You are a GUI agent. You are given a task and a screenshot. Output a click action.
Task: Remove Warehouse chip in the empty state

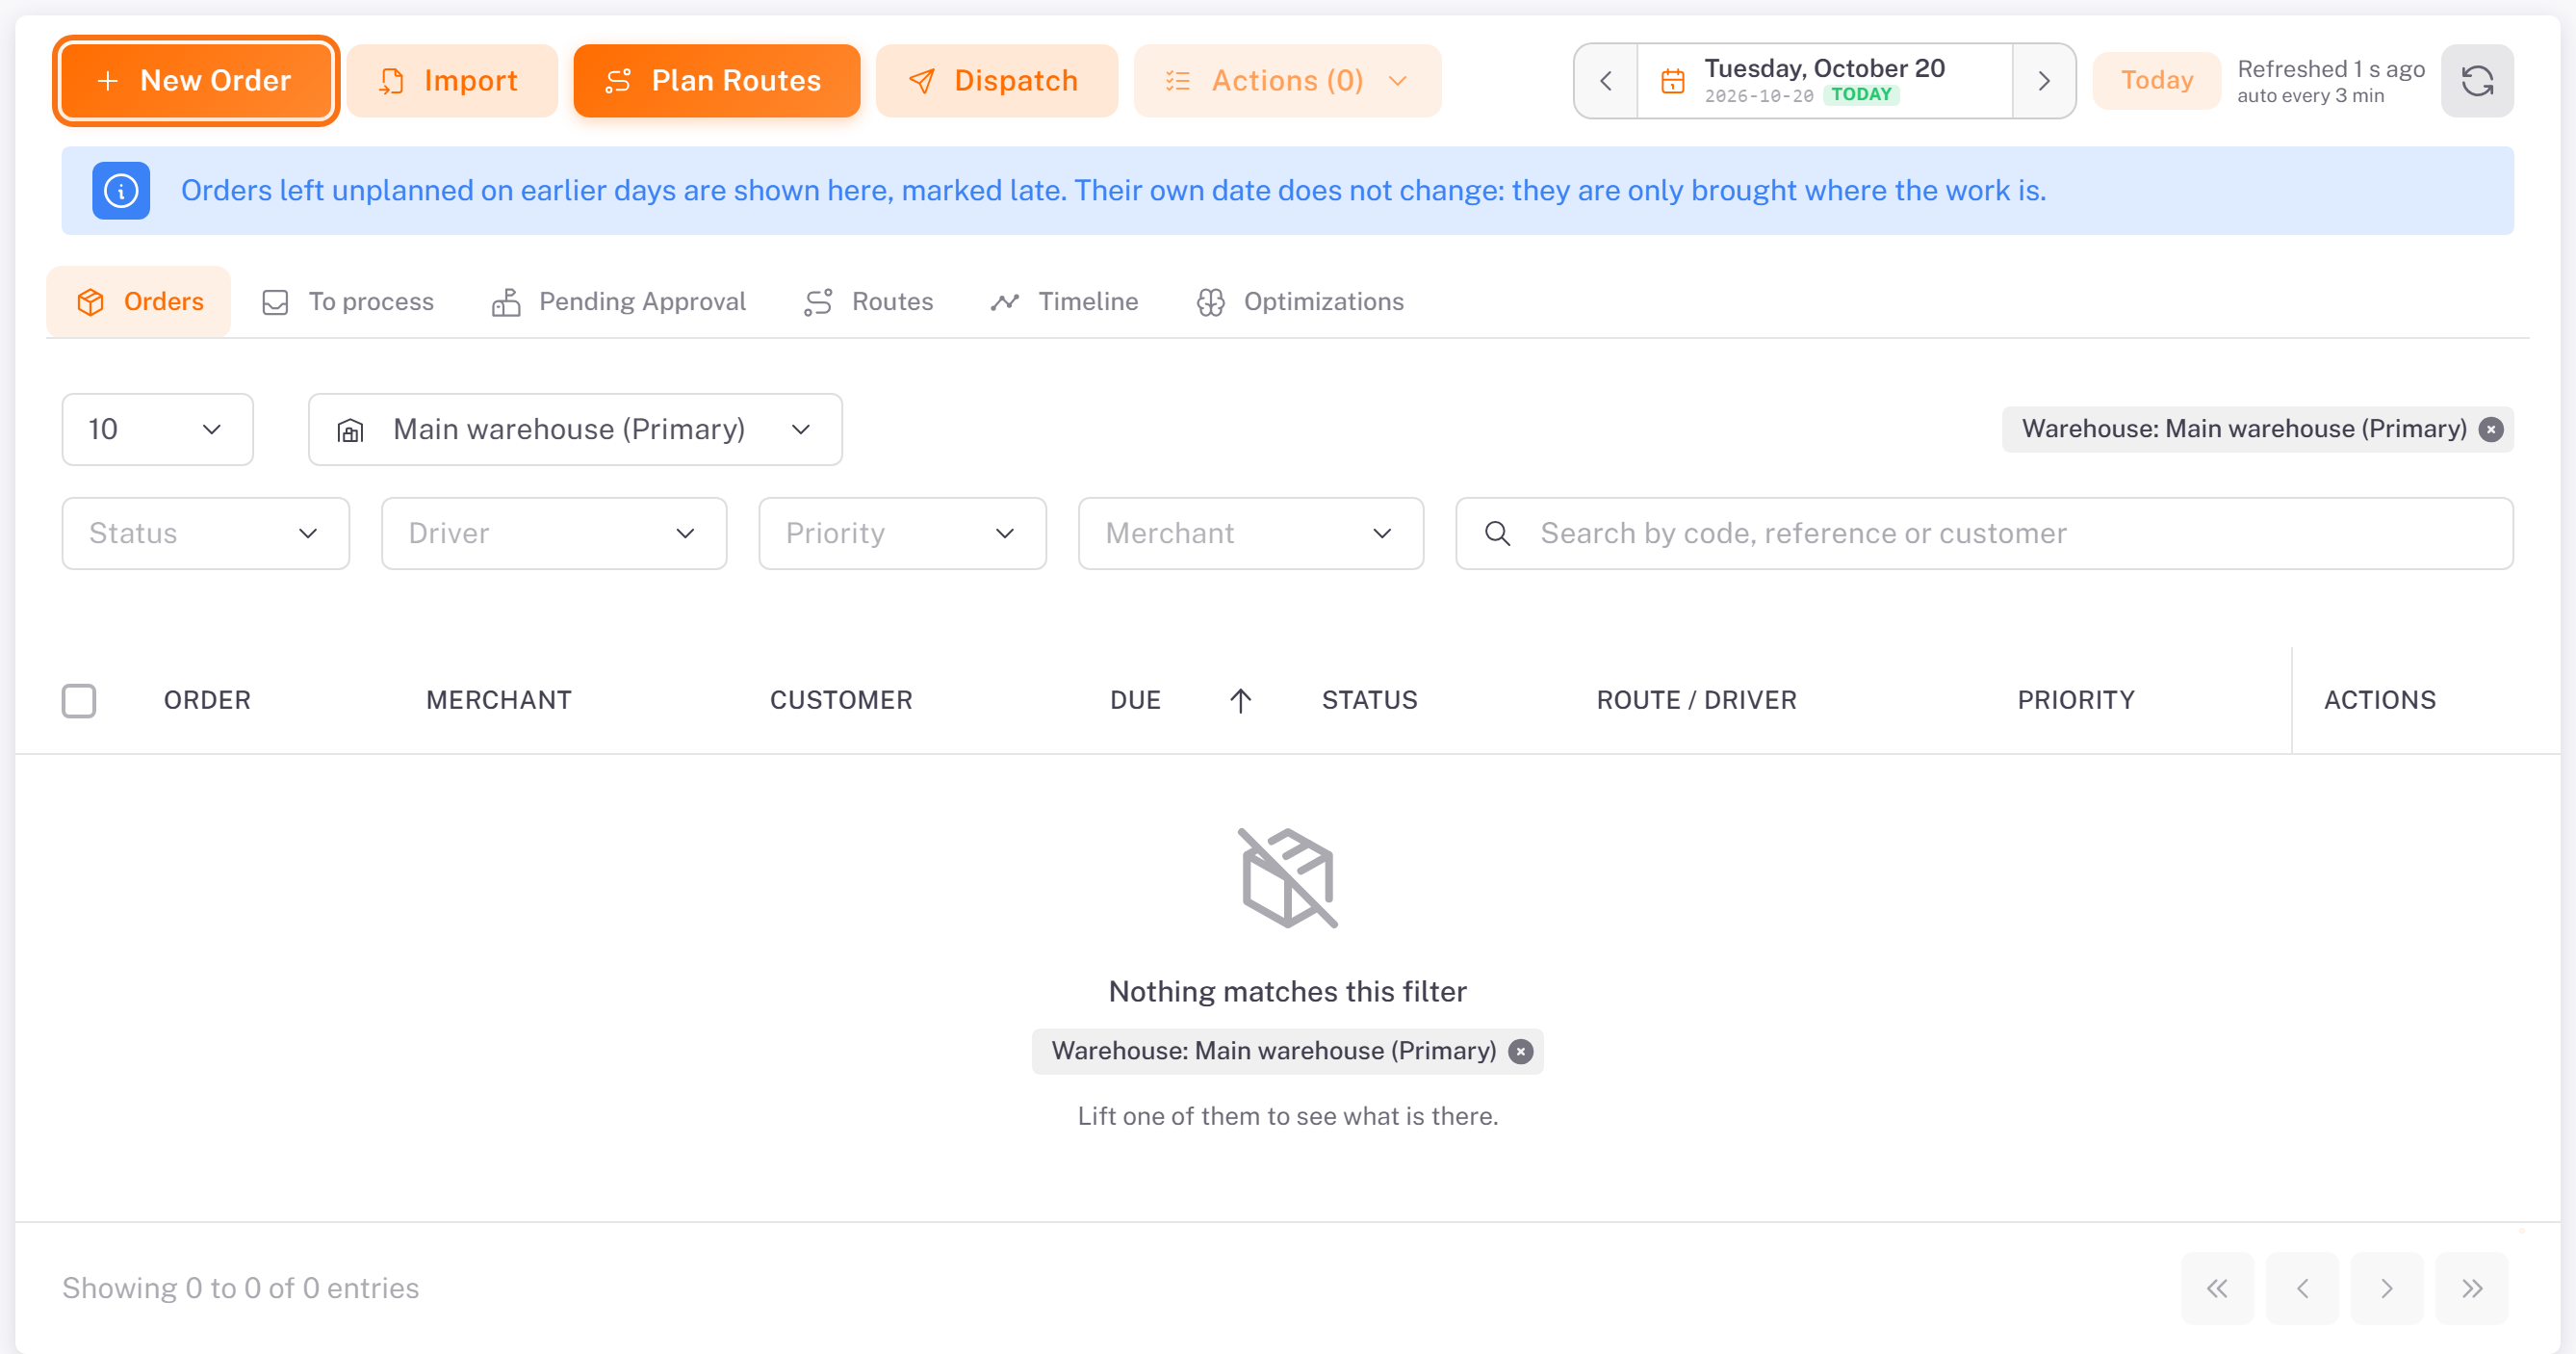[x=1520, y=1052]
